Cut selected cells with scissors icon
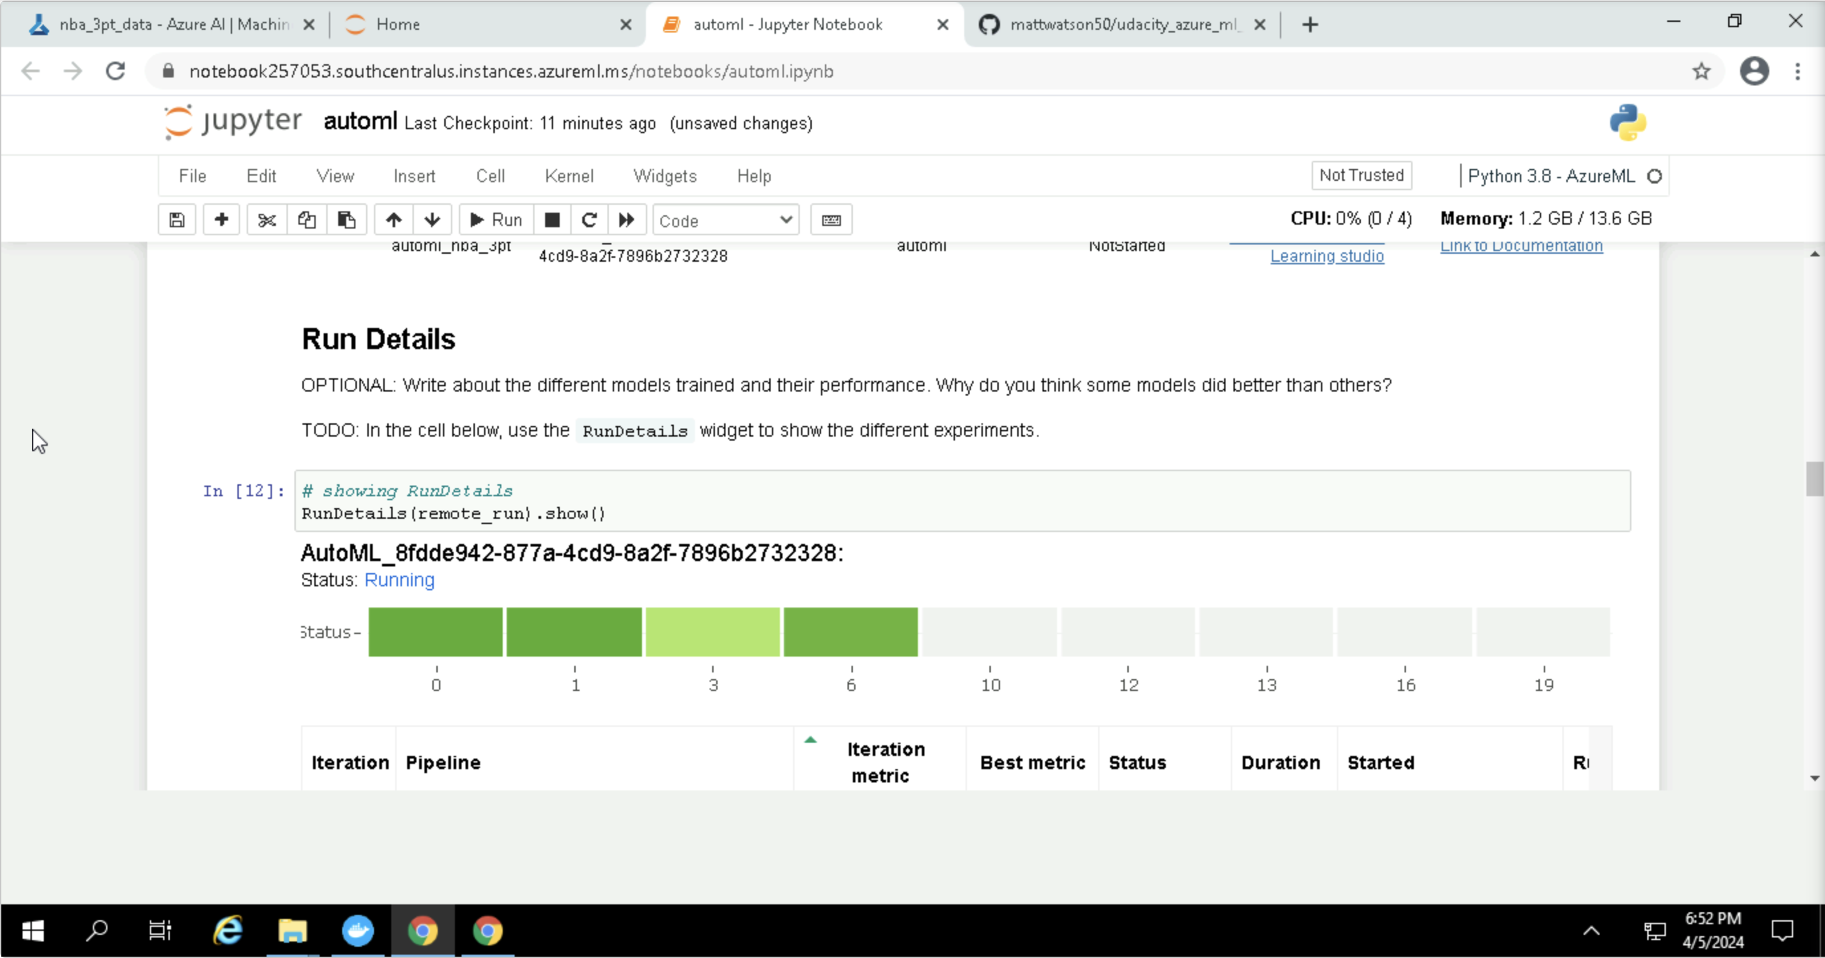Viewport: 1825px width, 958px height. click(x=267, y=220)
